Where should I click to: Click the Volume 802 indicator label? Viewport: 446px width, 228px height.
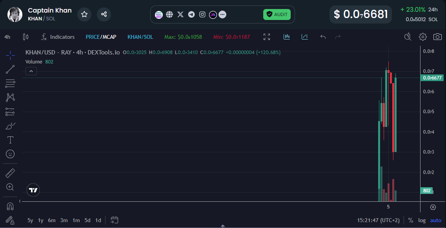pos(39,62)
